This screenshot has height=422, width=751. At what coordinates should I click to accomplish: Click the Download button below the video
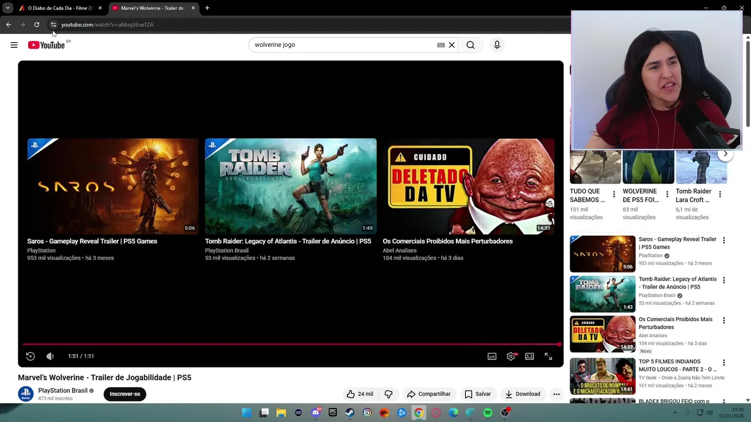pyautogui.click(x=523, y=394)
